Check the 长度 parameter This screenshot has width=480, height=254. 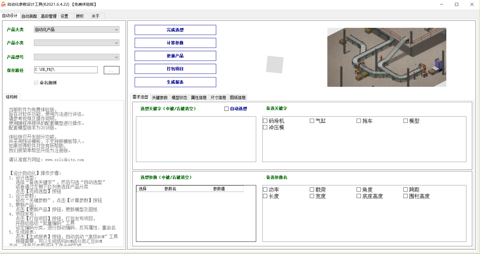[x=265, y=196]
